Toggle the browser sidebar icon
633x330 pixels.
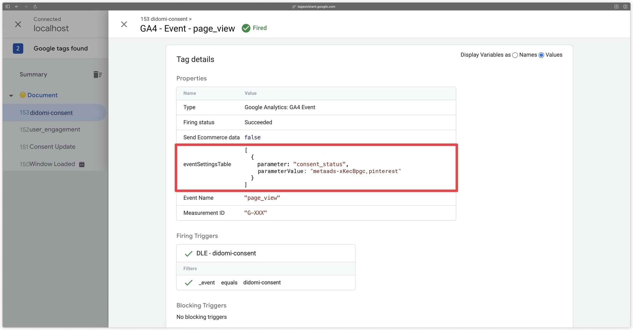click(8, 6)
